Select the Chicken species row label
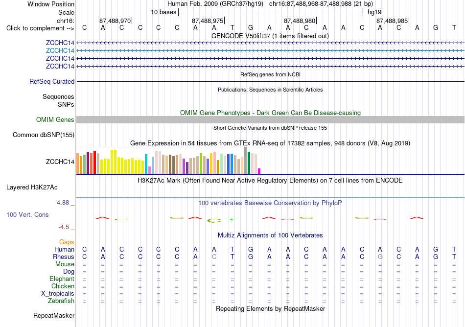Viewport: 465px width, 327px height. [63, 286]
